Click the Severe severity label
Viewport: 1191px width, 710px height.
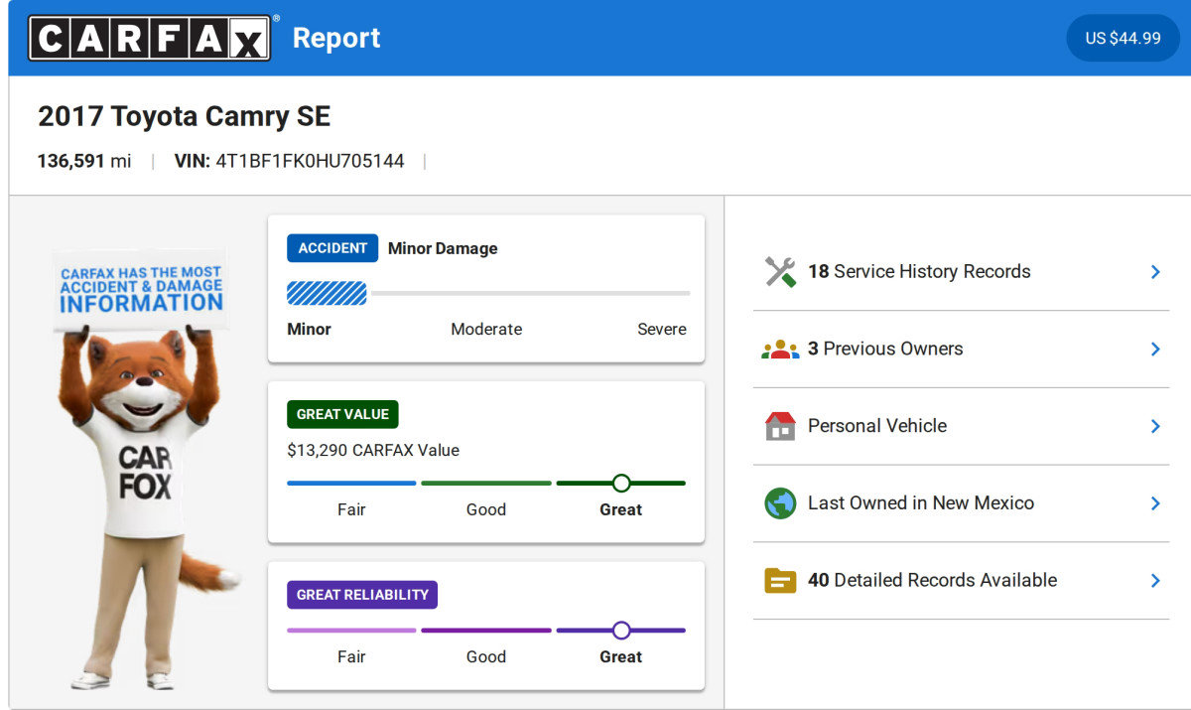(662, 329)
